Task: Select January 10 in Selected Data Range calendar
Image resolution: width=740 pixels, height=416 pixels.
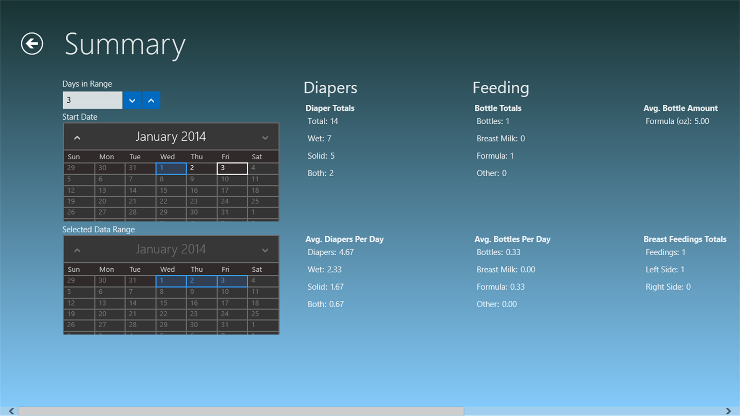Action: pyautogui.click(x=232, y=292)
